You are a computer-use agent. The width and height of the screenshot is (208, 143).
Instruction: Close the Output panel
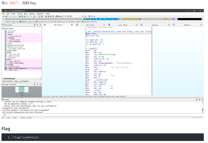tap(202, 100)
